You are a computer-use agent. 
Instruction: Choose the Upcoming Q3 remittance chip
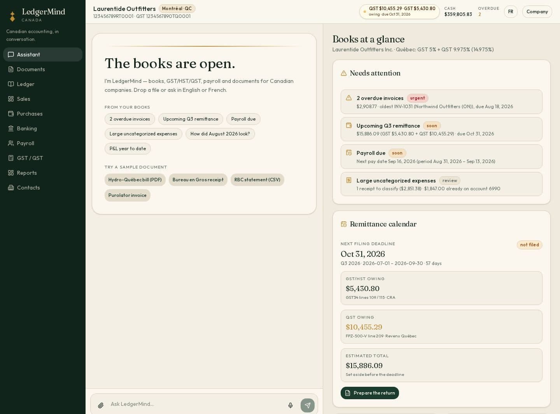191,119
